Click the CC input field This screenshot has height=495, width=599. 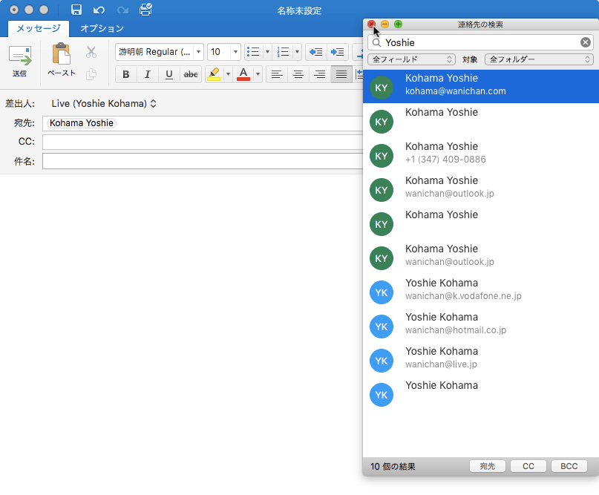point(203,142)
